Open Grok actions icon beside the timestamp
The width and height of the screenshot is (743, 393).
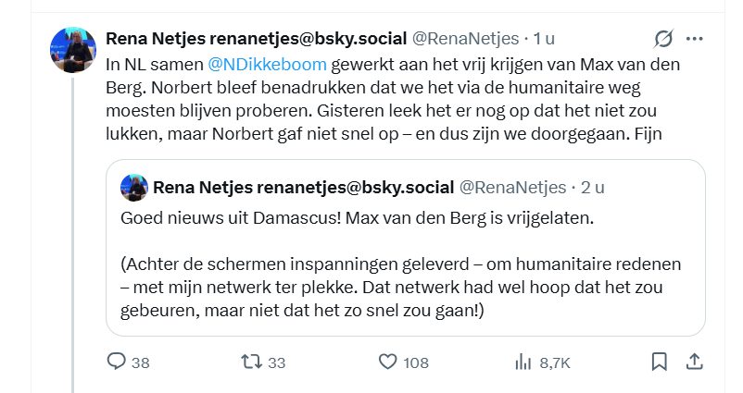[663, 39]
